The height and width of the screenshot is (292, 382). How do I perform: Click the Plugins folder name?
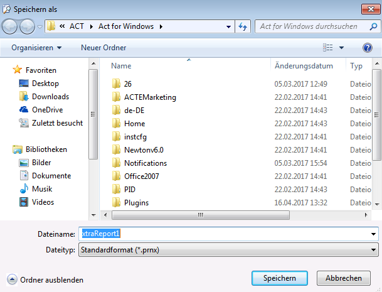click(x=137, y=203)
